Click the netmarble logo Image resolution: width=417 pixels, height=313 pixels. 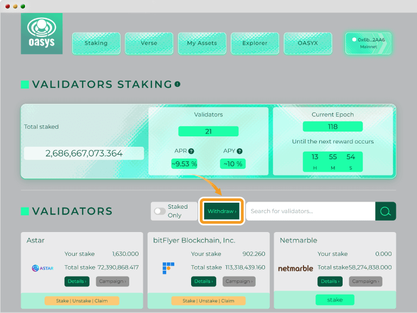tap(295, 268)
